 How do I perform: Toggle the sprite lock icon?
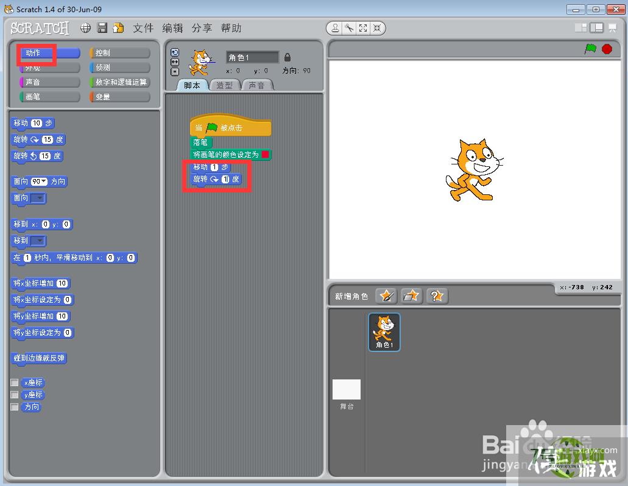pyautogui.click(x=287, y=57)
